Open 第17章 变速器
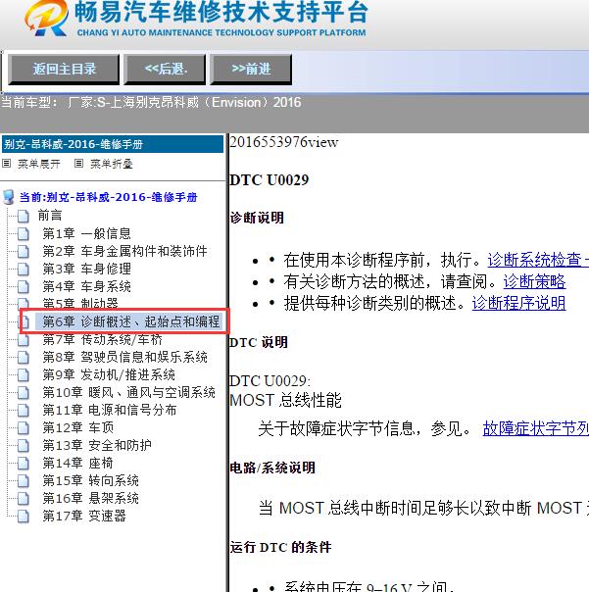589x592 pixels. coord(84,516)
